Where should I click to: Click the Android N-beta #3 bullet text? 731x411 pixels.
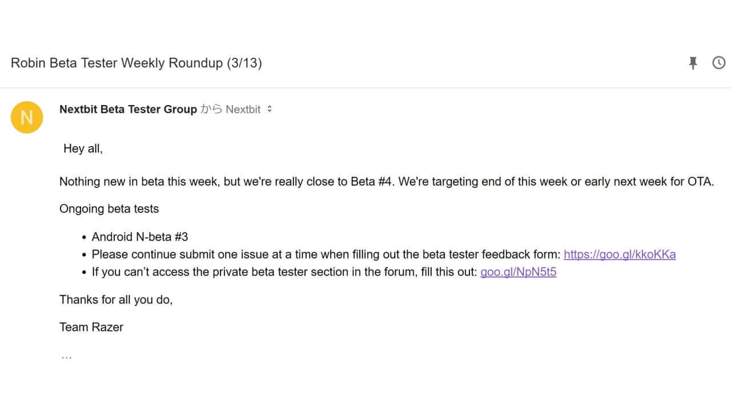pos(140,236)
